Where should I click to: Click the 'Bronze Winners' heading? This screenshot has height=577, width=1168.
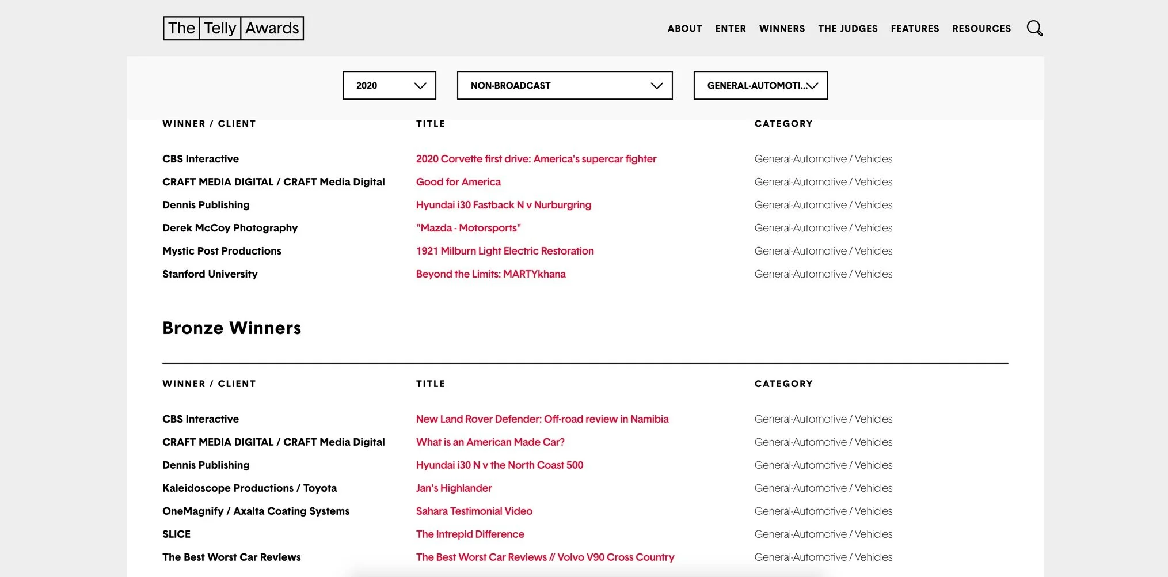click(x=231, y=328)
